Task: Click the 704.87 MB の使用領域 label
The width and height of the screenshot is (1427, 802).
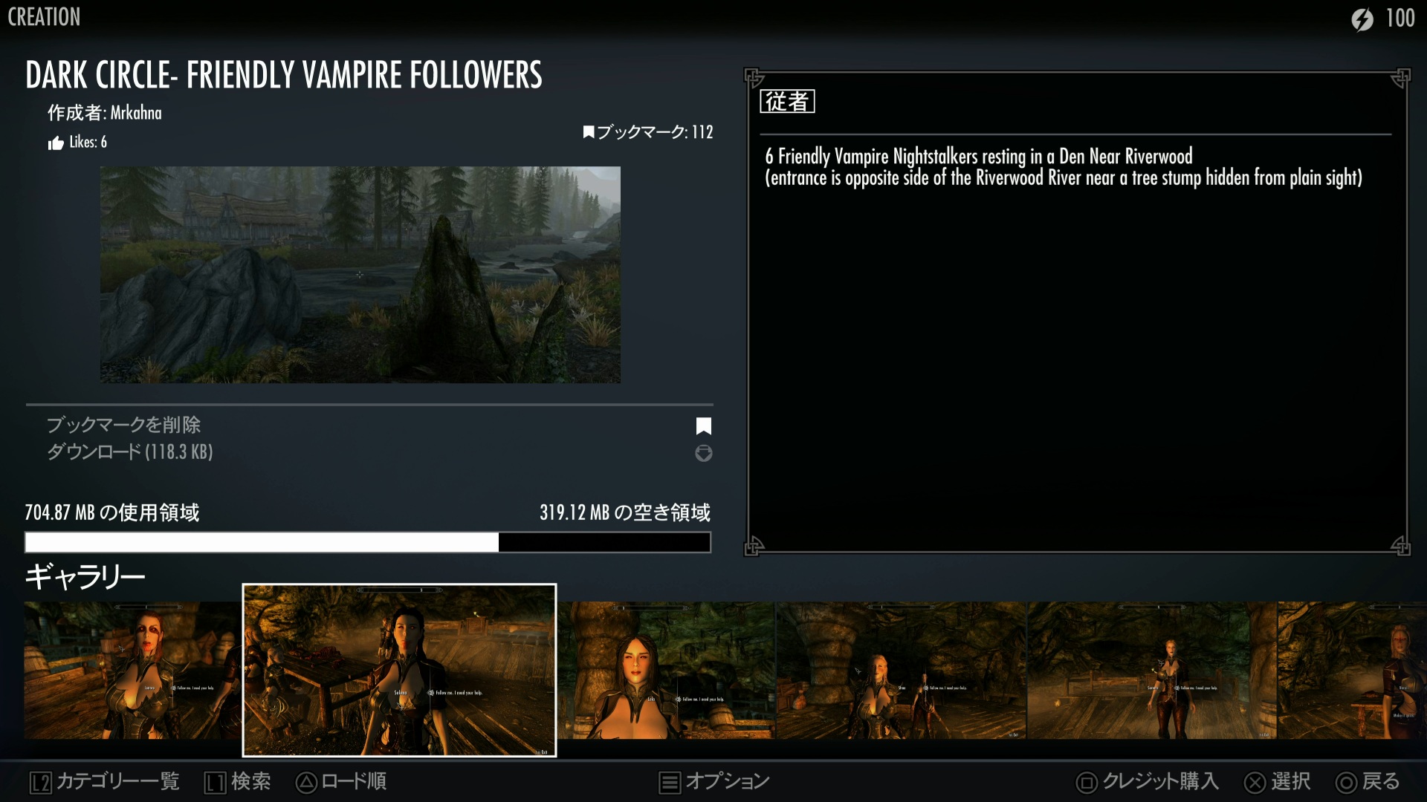Action: pyautogui.click(x=112, y=512)
